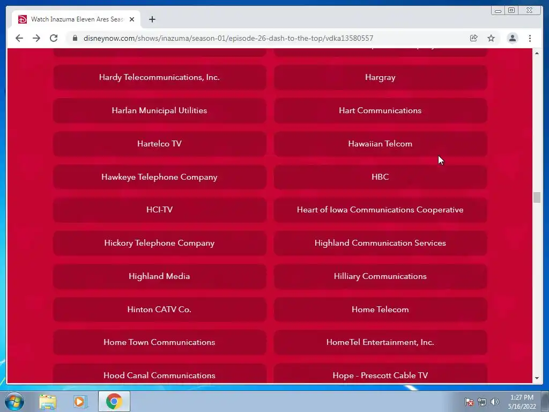Open the clock showing 1:27 PM

click(522, 402)
